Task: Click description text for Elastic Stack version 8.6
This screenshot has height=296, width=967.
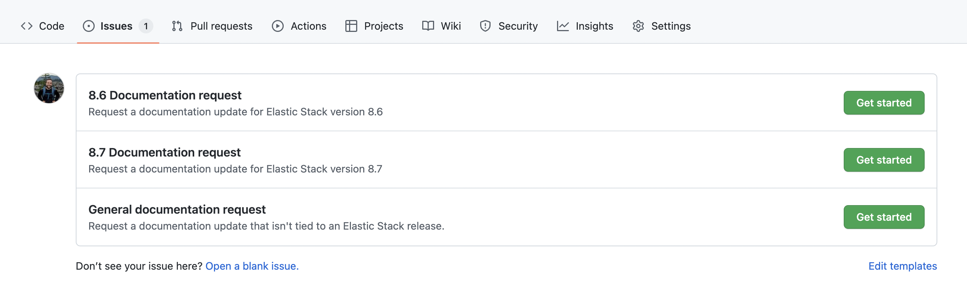Action: coord(235,112)
